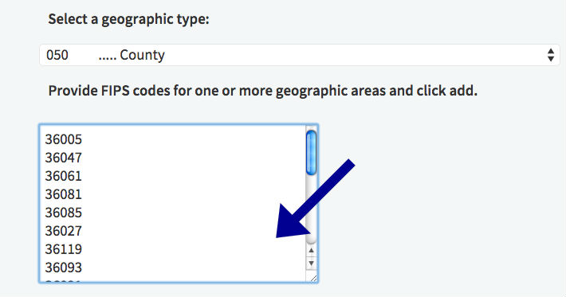Click the 'Provide FIPS codes' instruction text
The width and height of the screenshot is (566, 297).
263,91
